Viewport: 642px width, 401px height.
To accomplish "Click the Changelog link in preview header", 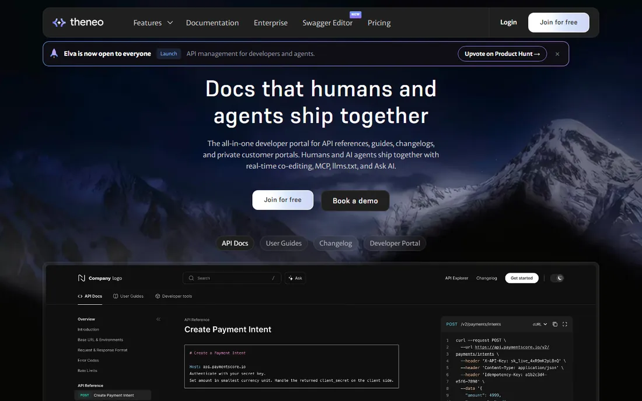I will click(486, 278).
